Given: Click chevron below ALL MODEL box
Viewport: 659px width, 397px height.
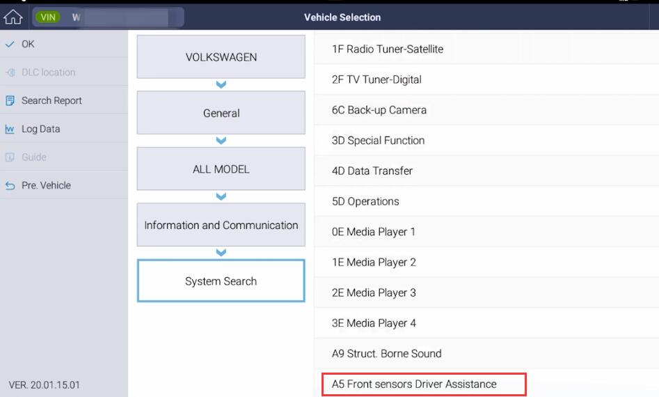Looking at the screenshot, I should [221, 196].
